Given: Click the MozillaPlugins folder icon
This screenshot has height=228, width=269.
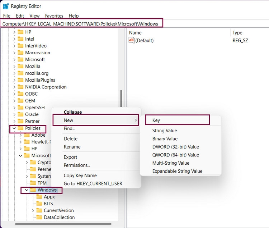Looking at the screenshot, I should 20,80.
